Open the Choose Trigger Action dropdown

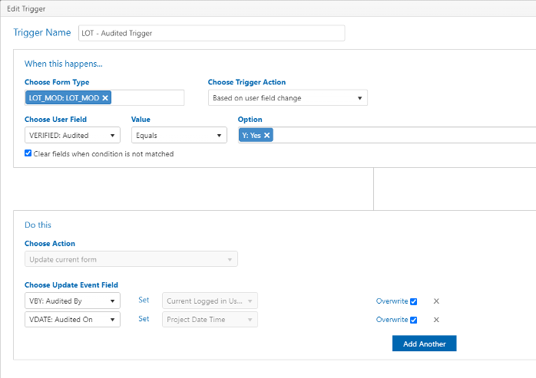(288, 98)
